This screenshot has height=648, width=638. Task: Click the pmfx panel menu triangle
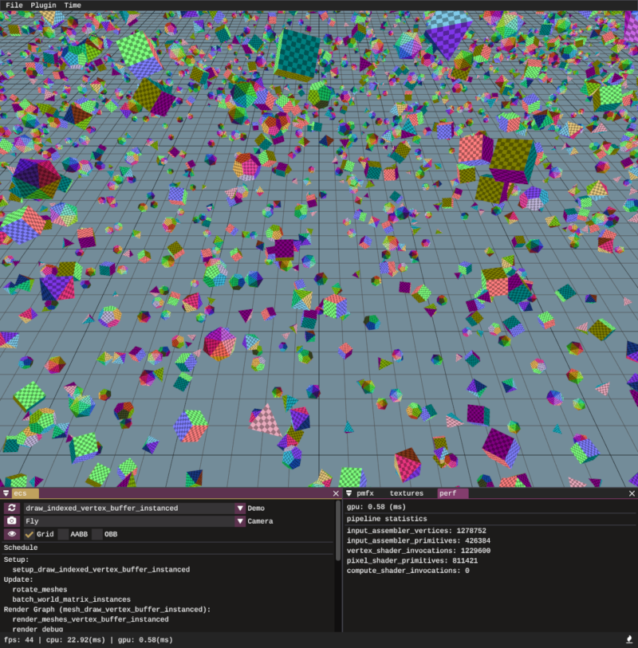click(349, 493)
